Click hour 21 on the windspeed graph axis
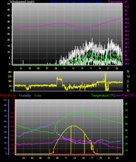The width and height of the screenshot is (136, 162). coord(108,68)
